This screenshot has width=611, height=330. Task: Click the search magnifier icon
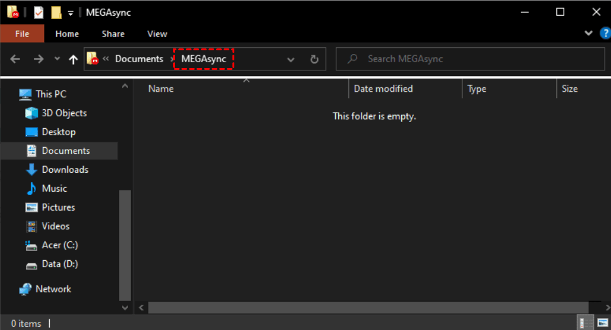coord(353,58)
